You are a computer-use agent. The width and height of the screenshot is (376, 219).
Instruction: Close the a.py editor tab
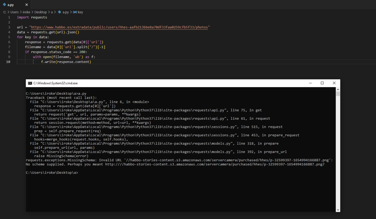pyautogui.click(x=26, y=5)
